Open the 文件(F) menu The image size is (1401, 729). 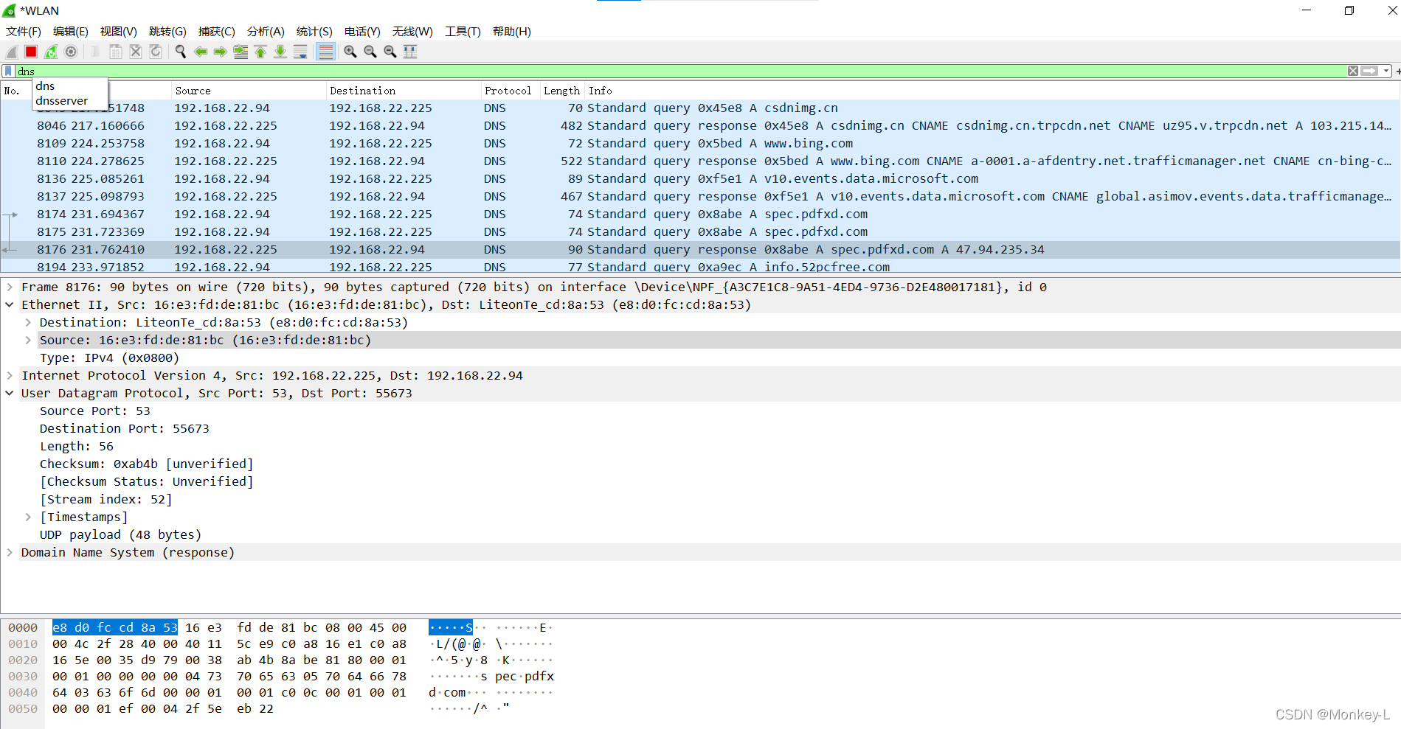pos(24,32)
